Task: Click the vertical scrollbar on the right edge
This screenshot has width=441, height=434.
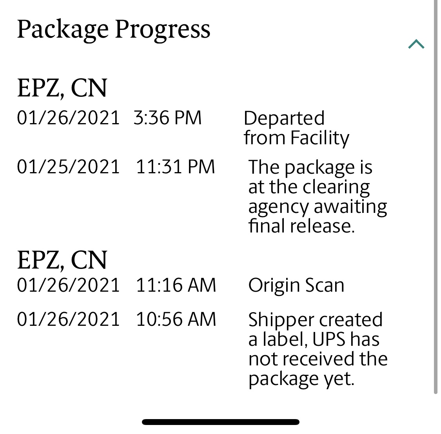Action: click(436, 196)
